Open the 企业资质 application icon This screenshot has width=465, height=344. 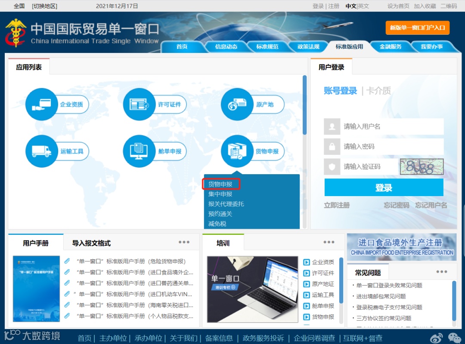coord(42,104)
